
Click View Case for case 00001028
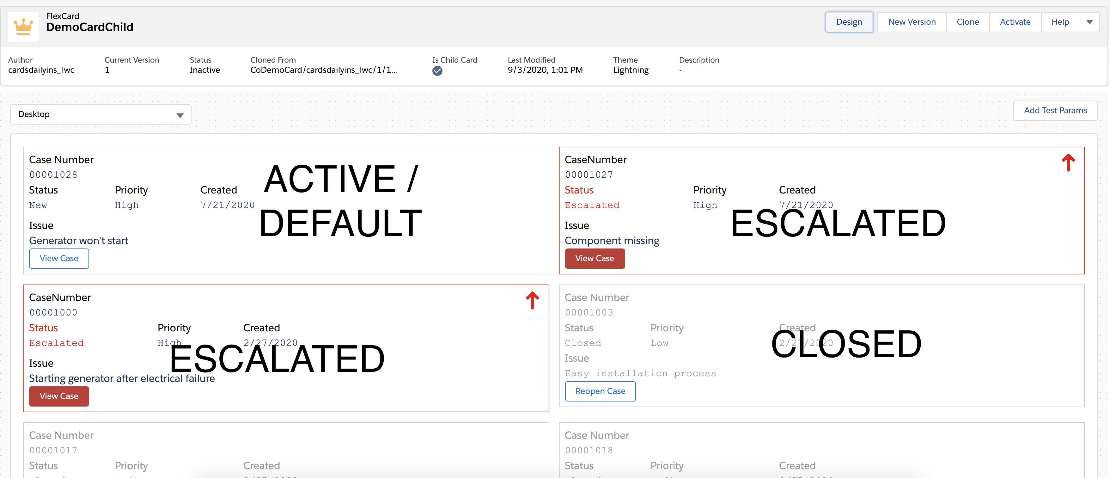click(59, 259)
